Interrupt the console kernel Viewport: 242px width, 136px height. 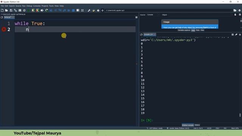pos(233,34)
